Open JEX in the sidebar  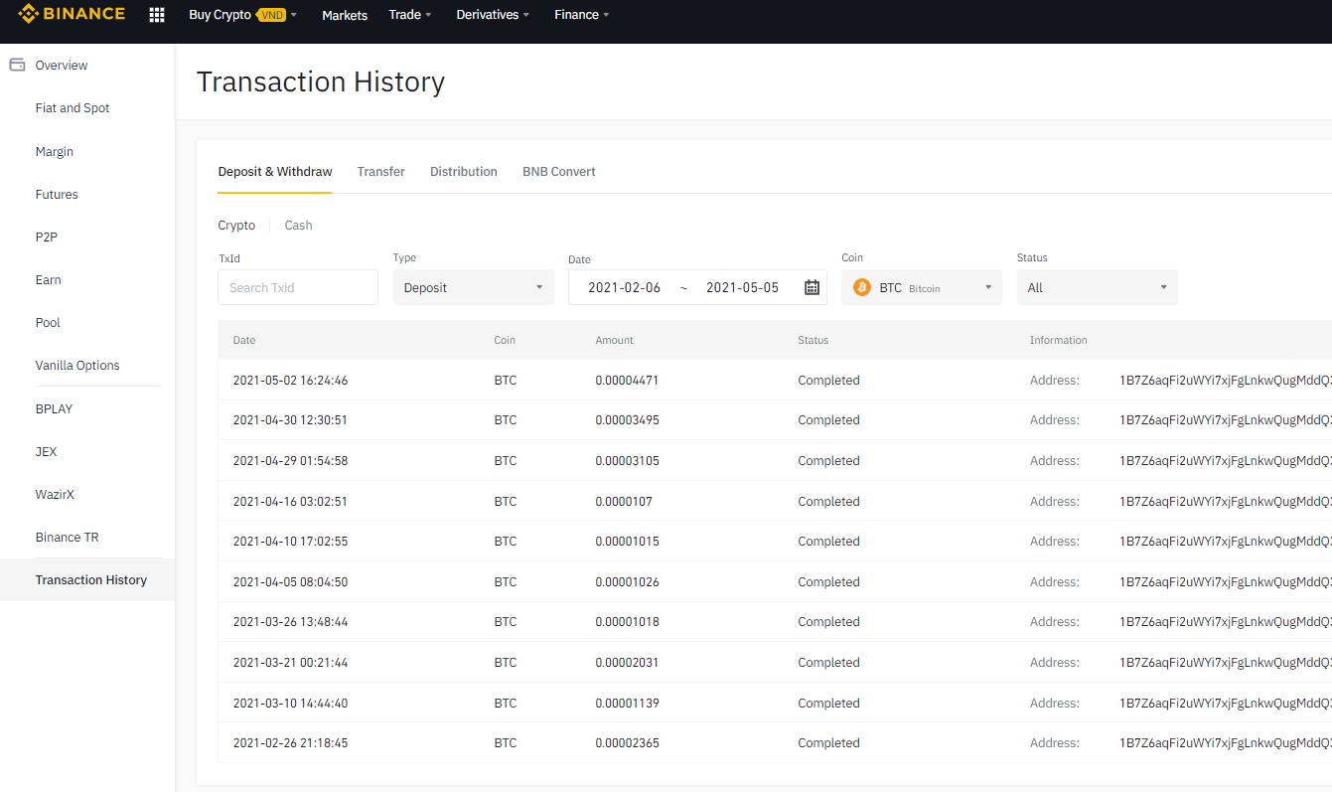pyautogui.click(x=47, y=452)
